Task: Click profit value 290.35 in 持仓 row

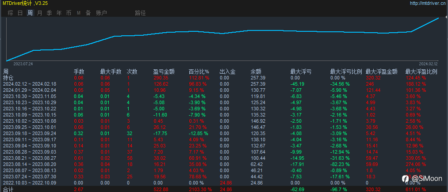Action: click(x=161, y=78)
